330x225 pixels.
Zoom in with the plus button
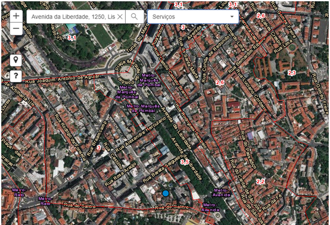[16, 15]
